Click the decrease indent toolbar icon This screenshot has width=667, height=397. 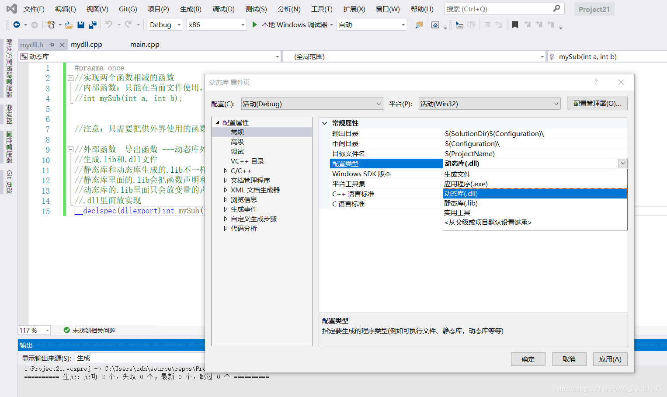[487, 25]
